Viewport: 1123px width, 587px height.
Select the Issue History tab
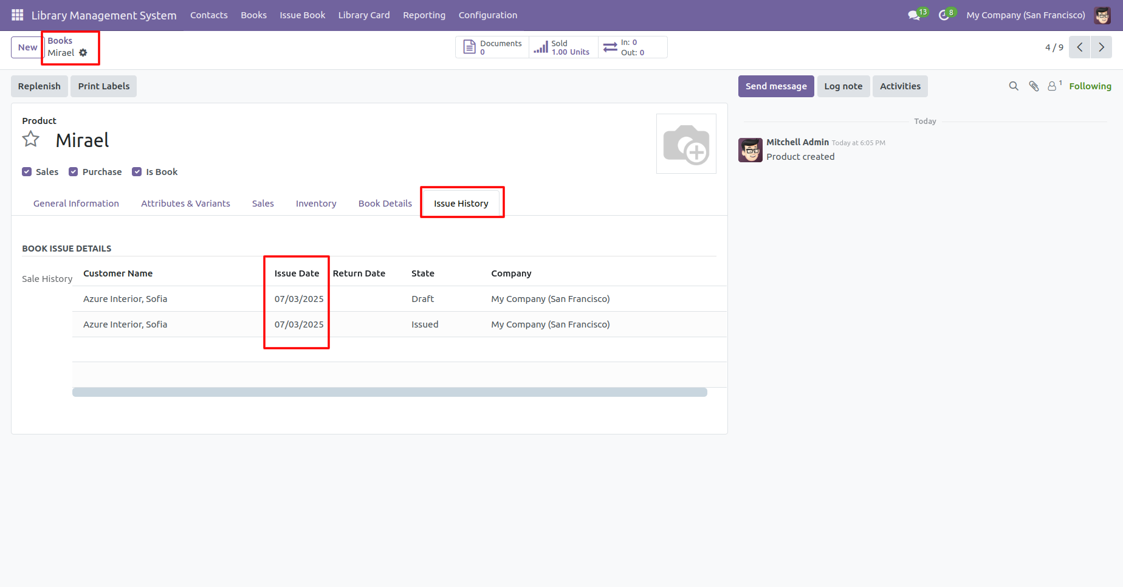461,204
